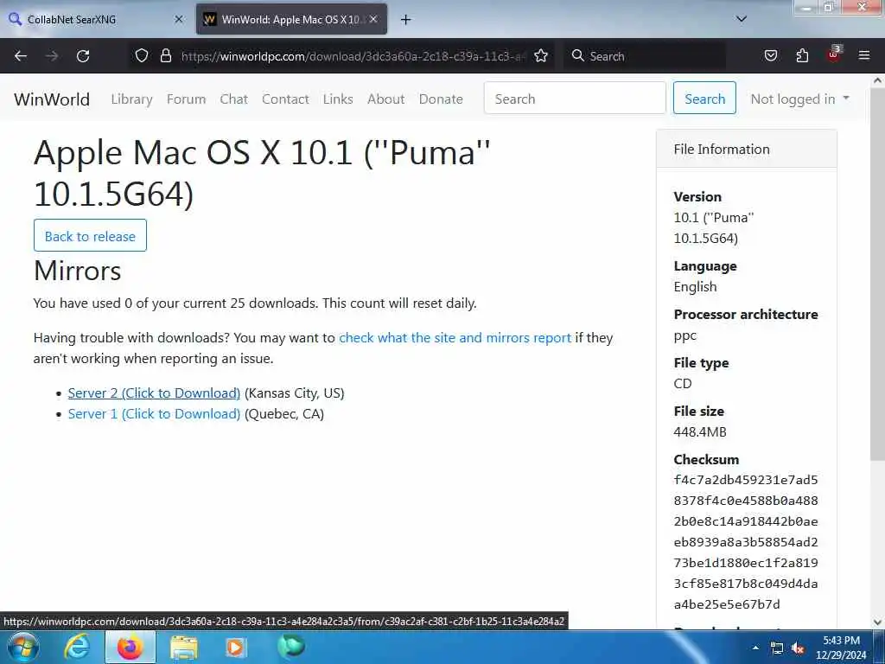Click the red extension badge icon
This screenshot has width=885, height=664.
click(834, 54)
